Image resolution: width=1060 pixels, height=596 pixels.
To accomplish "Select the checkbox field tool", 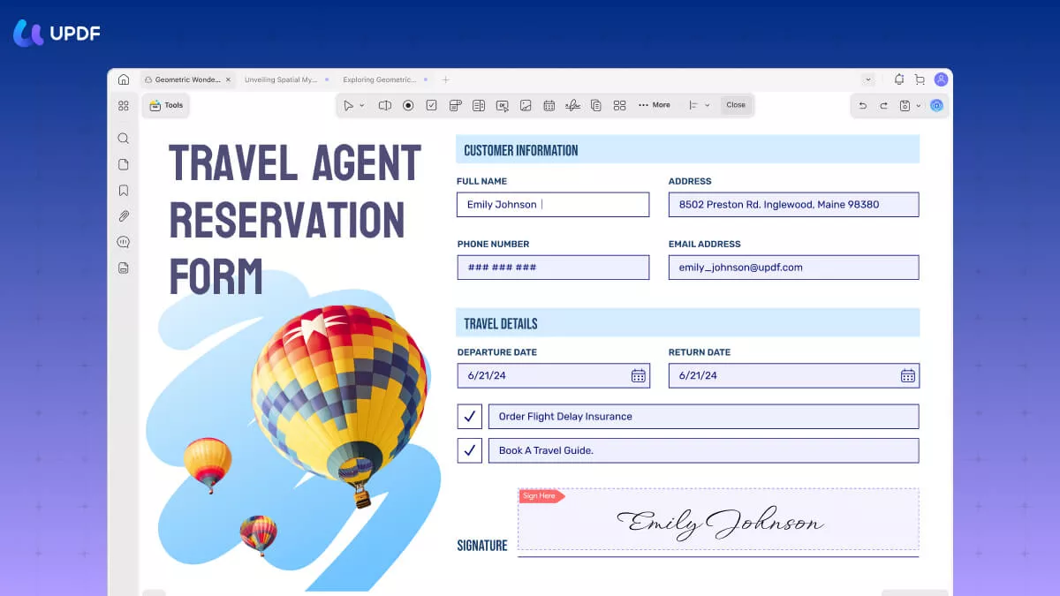I will [x=431, y=105].
